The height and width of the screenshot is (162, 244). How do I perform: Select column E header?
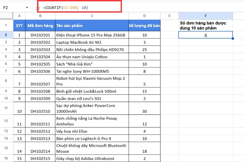coord(170,16)
